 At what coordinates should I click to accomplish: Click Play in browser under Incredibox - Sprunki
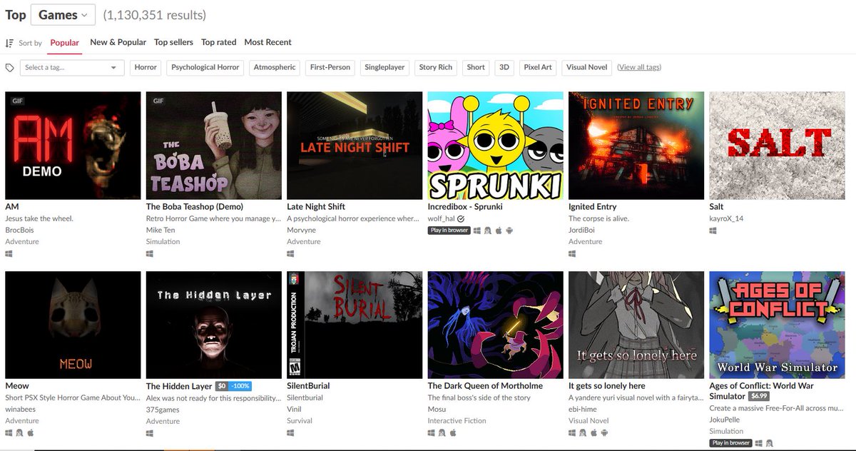coord(448,230)
